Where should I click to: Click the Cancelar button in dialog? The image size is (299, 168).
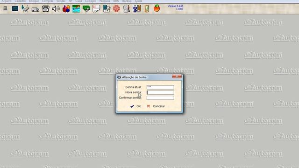tap(156, 106)
